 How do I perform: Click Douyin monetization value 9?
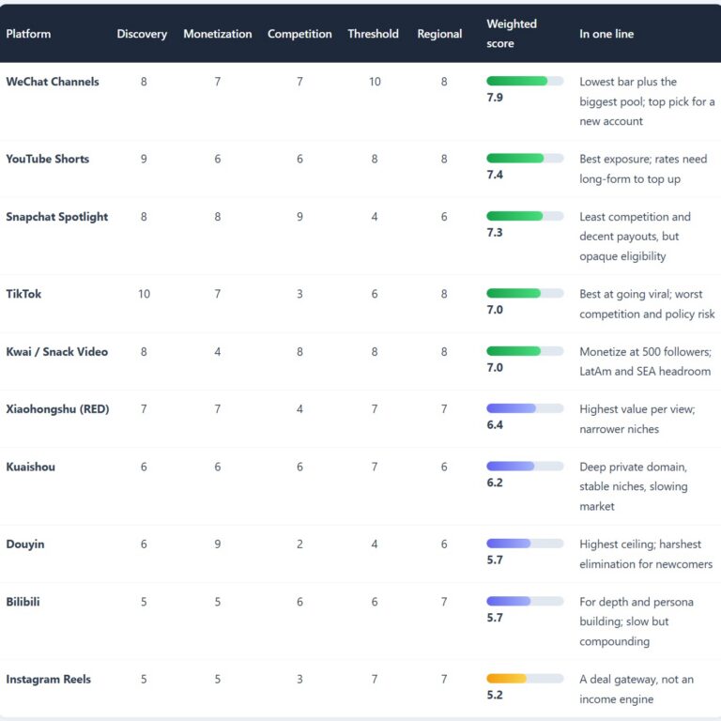coord(218,545)
